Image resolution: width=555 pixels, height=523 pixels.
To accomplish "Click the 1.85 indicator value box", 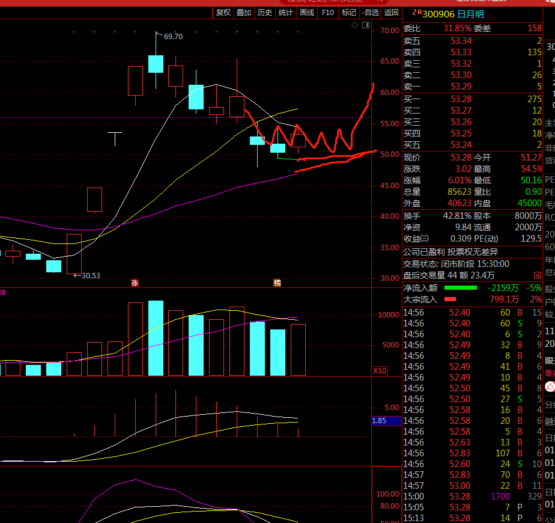I will pyautogui.click(x=387, y=421).
